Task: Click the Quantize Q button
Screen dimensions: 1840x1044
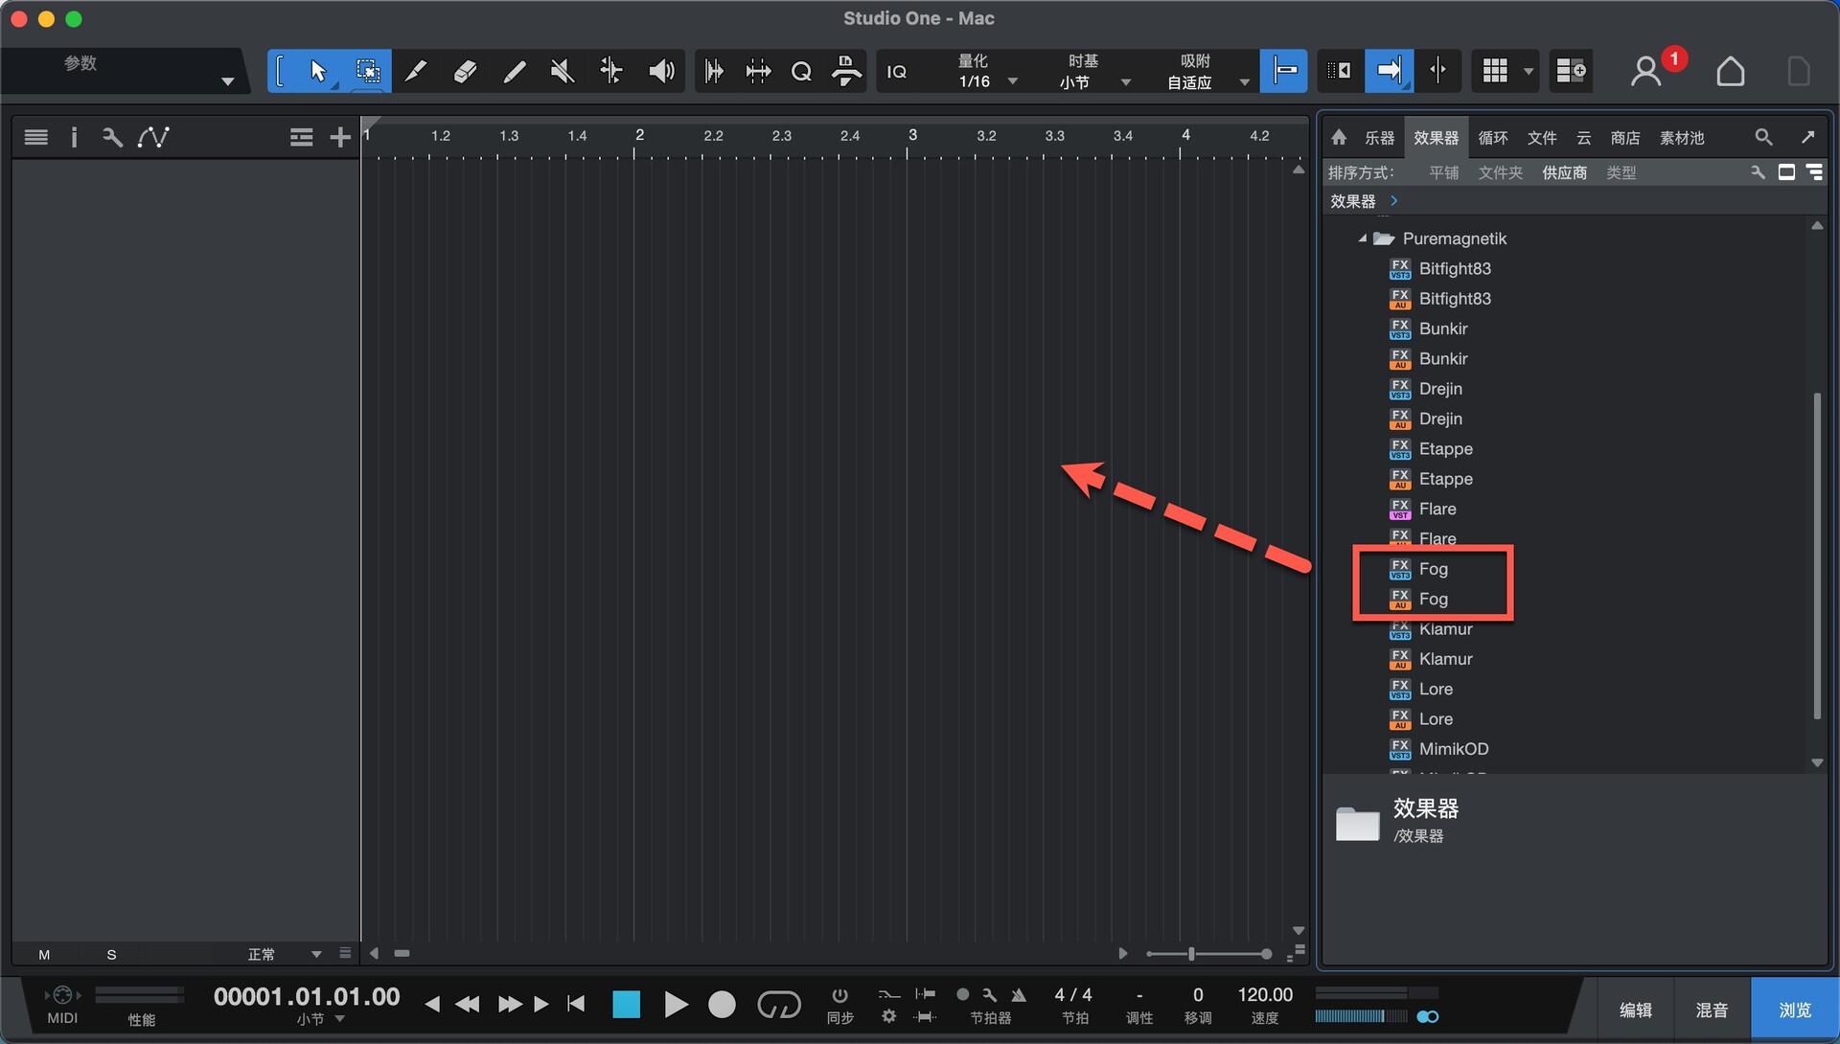Action: [x=801, y=72]
